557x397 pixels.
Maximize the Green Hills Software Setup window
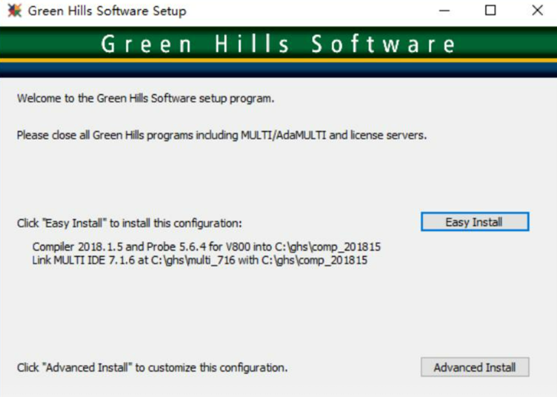point(490,11)
